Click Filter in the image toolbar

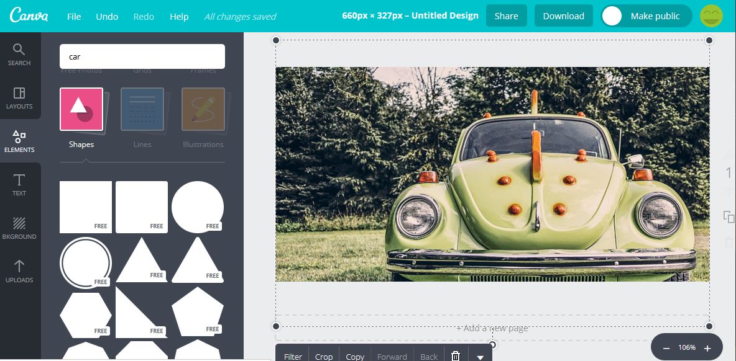pyautogui.click(x=293, y=356)
